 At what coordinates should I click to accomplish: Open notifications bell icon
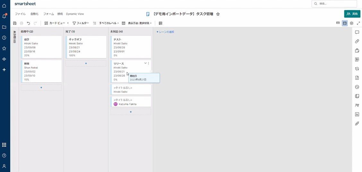(x=4, y=16)
